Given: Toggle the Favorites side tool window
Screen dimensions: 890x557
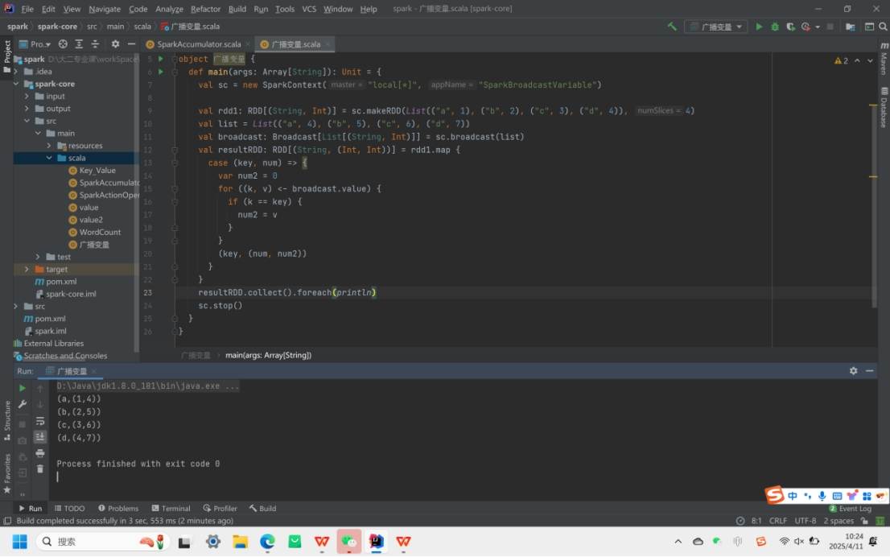Looking at the screenshot, I should [x=6, y=473].
